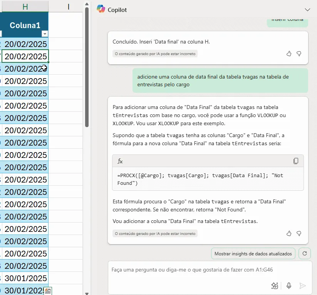Give thumbs up to the XLOOKUP explanation
Image resolution: width=317 pixels, height=295 pixels.
click(x=289, y=233)
